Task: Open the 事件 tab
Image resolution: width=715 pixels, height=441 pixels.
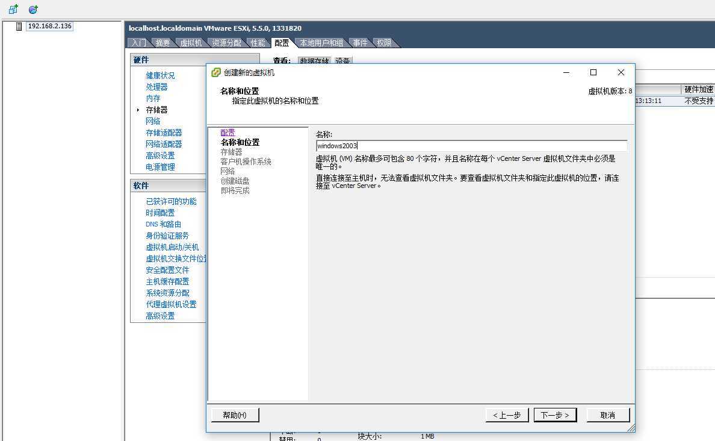Action: pyautogui.click(x=360, y=43)
